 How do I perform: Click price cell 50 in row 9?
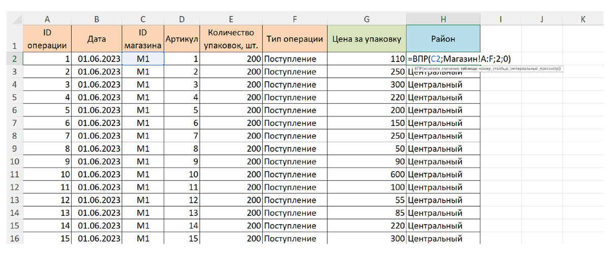click(x=367, y=149)
